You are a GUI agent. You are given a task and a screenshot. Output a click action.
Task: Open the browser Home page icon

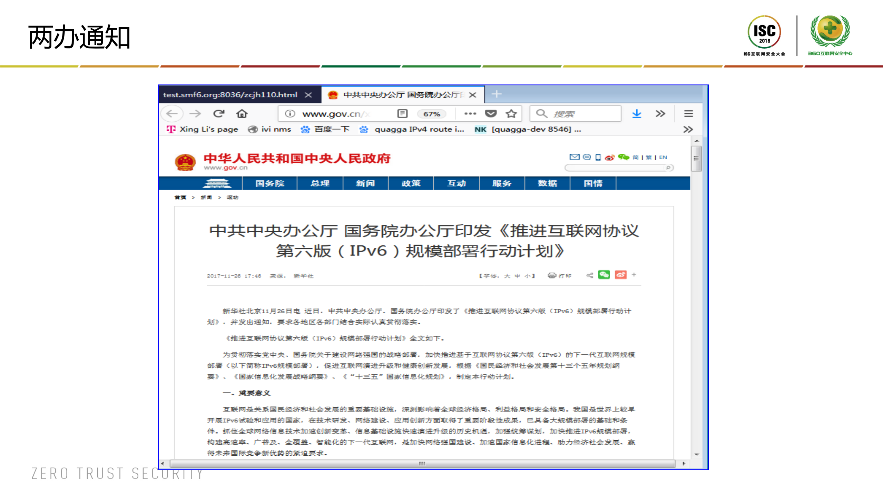tap(242, 113)
